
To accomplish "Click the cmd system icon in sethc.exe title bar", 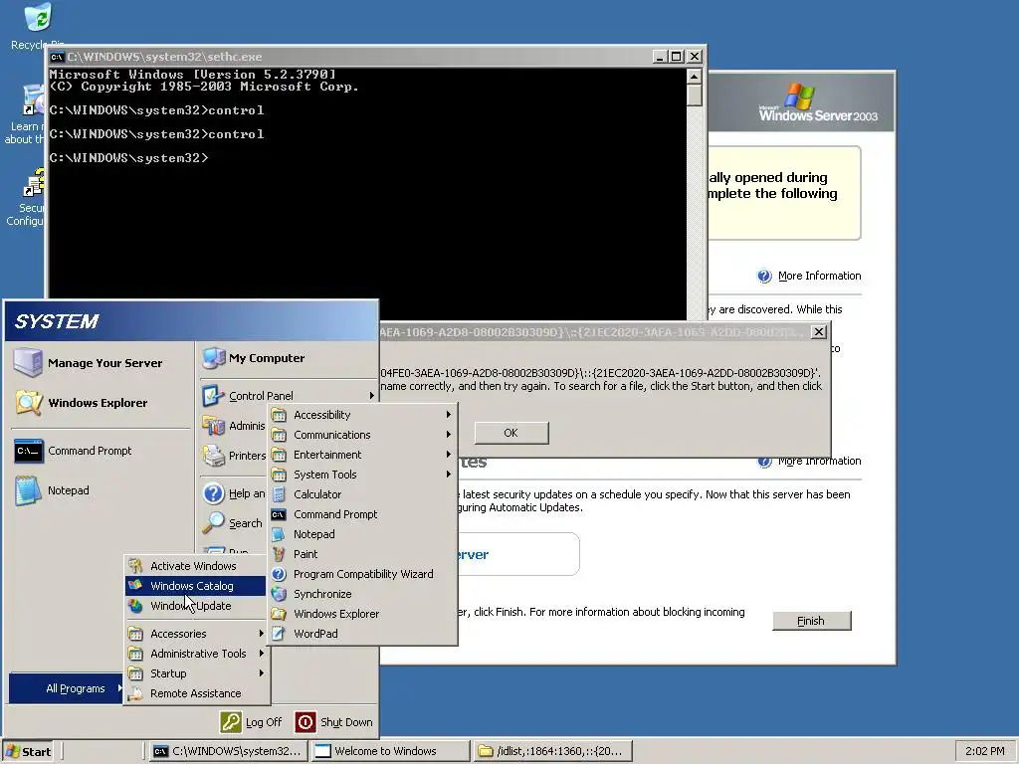I will tap(57, 57).
